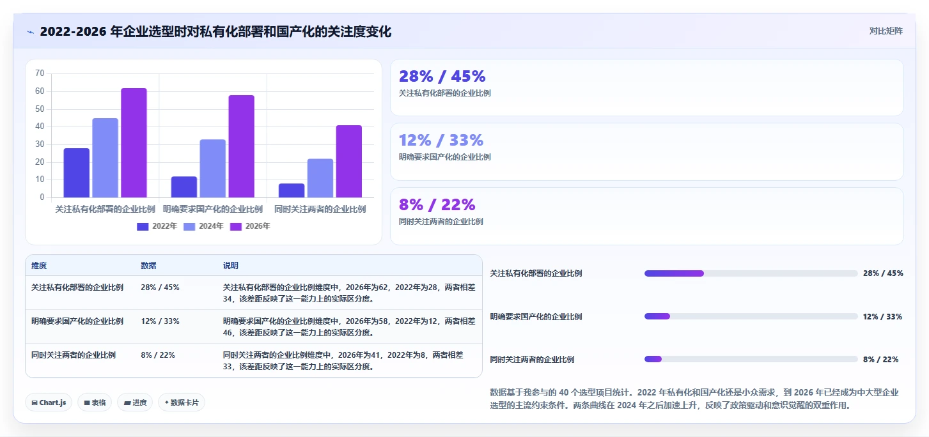The image size is (929, 437).
Task: Click x-axis label 关注私有化部署的企业比例 under the chart
Action: (105, 209)
